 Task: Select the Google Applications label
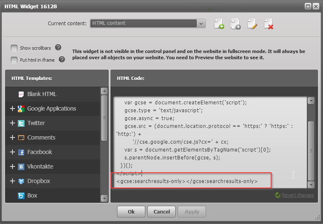click(52, 108)
